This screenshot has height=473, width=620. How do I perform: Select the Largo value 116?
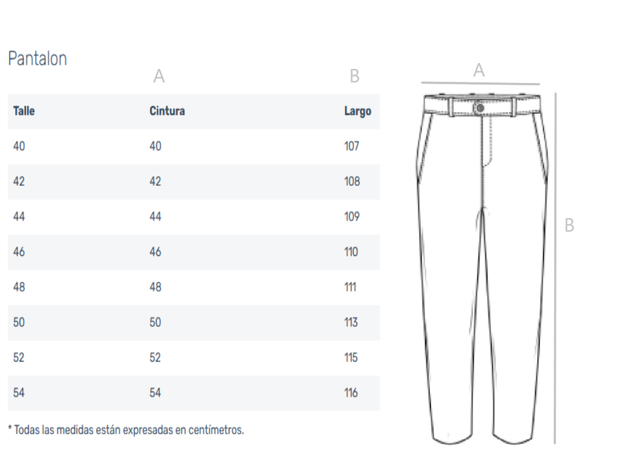[x=351, y=392]
